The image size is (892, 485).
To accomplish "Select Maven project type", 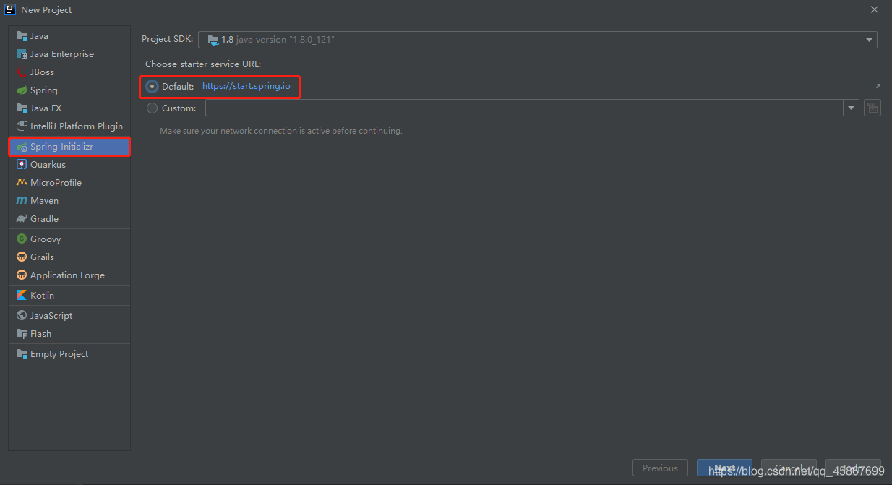I will click(x=69, y=201).
